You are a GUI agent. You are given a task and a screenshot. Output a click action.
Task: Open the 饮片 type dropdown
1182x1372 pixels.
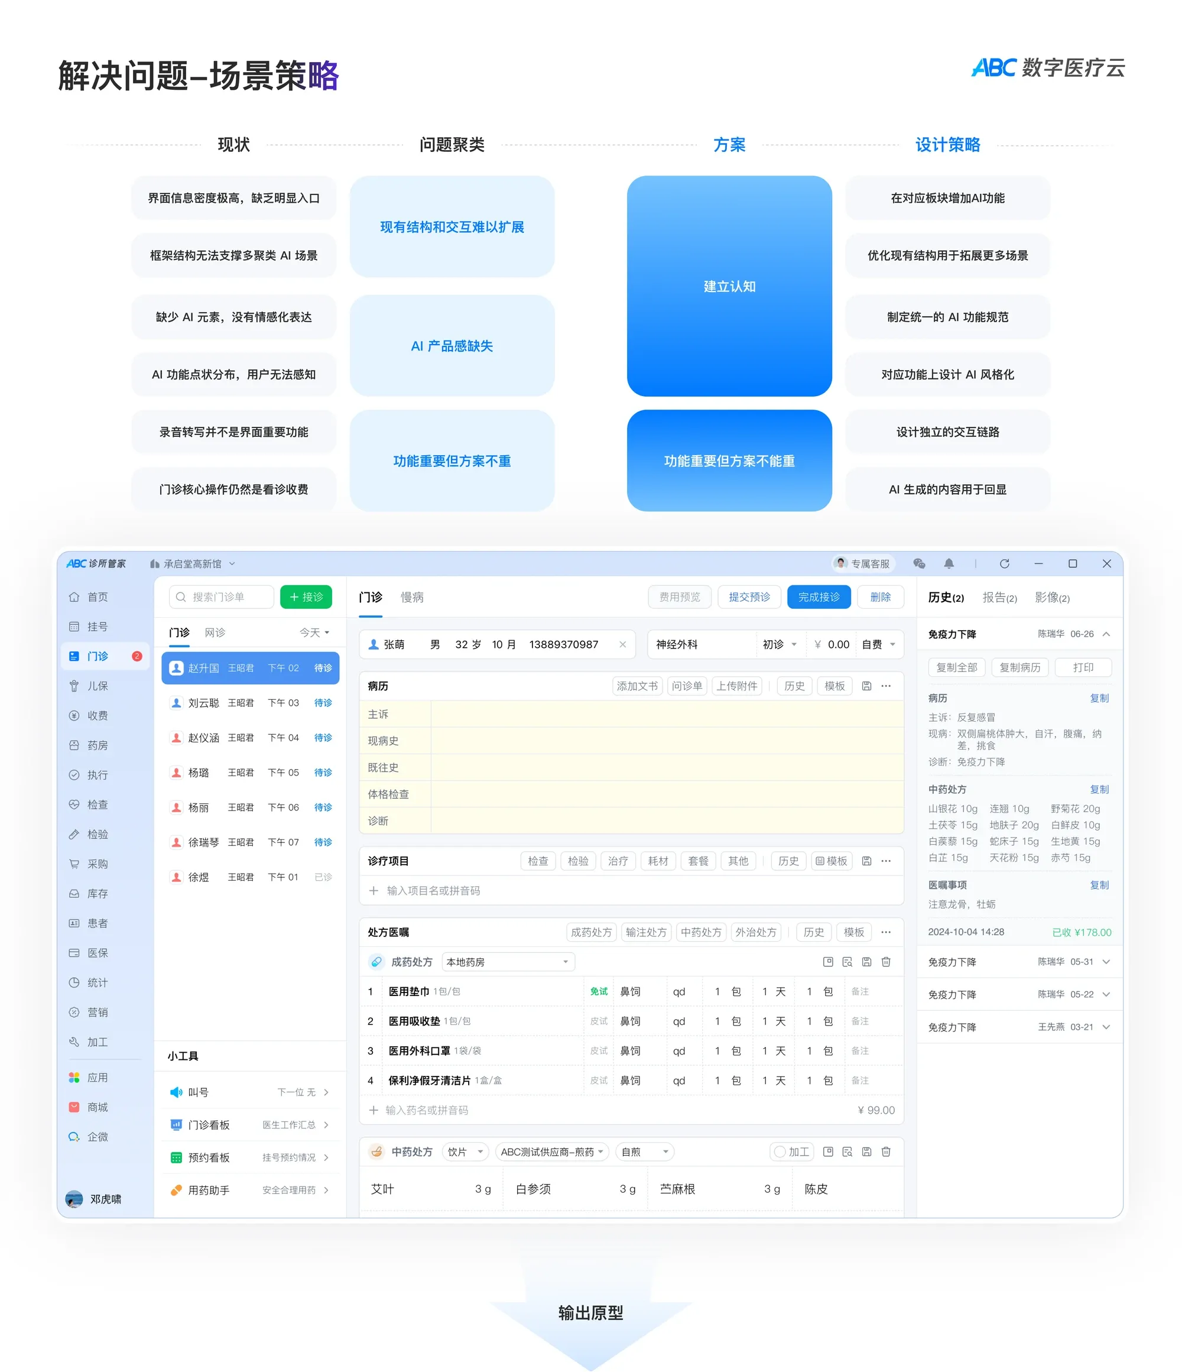coord(466,1152)
